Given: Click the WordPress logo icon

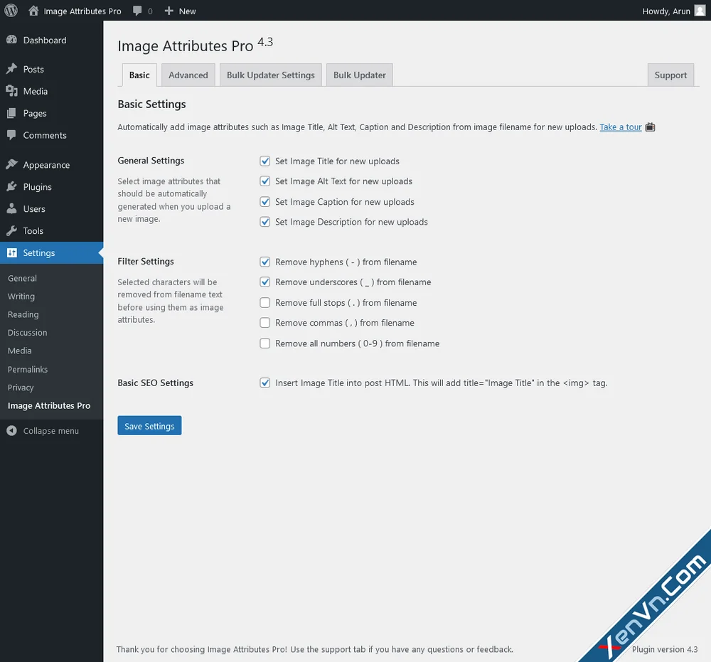Looking at the screenshot, I should click(x=11, y=11).
